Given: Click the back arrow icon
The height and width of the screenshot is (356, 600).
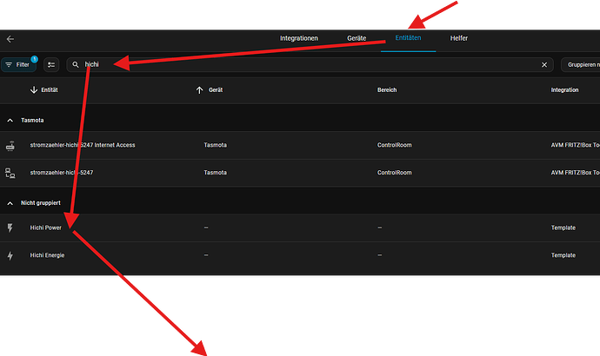Looking at the screenshot, I should click(10, 39).
